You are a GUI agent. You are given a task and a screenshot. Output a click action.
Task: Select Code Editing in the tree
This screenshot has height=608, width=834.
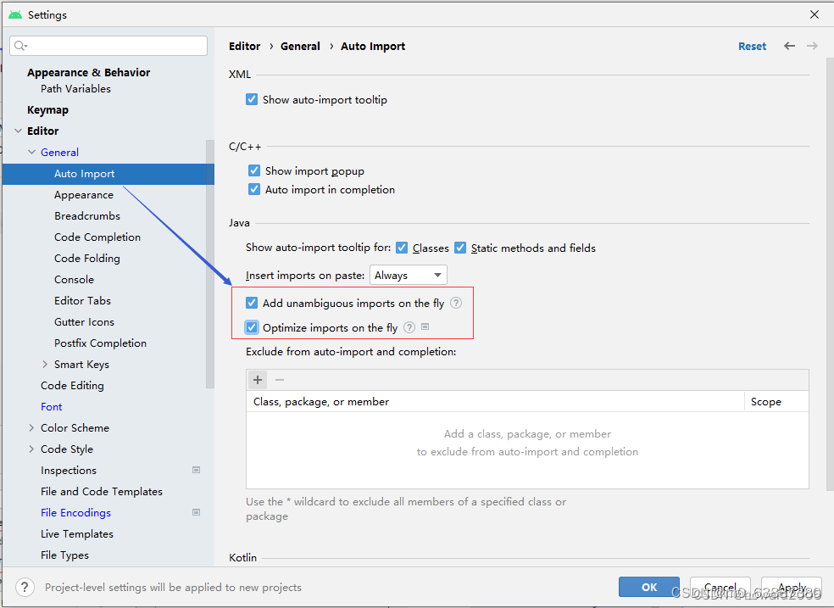(72, 386)
